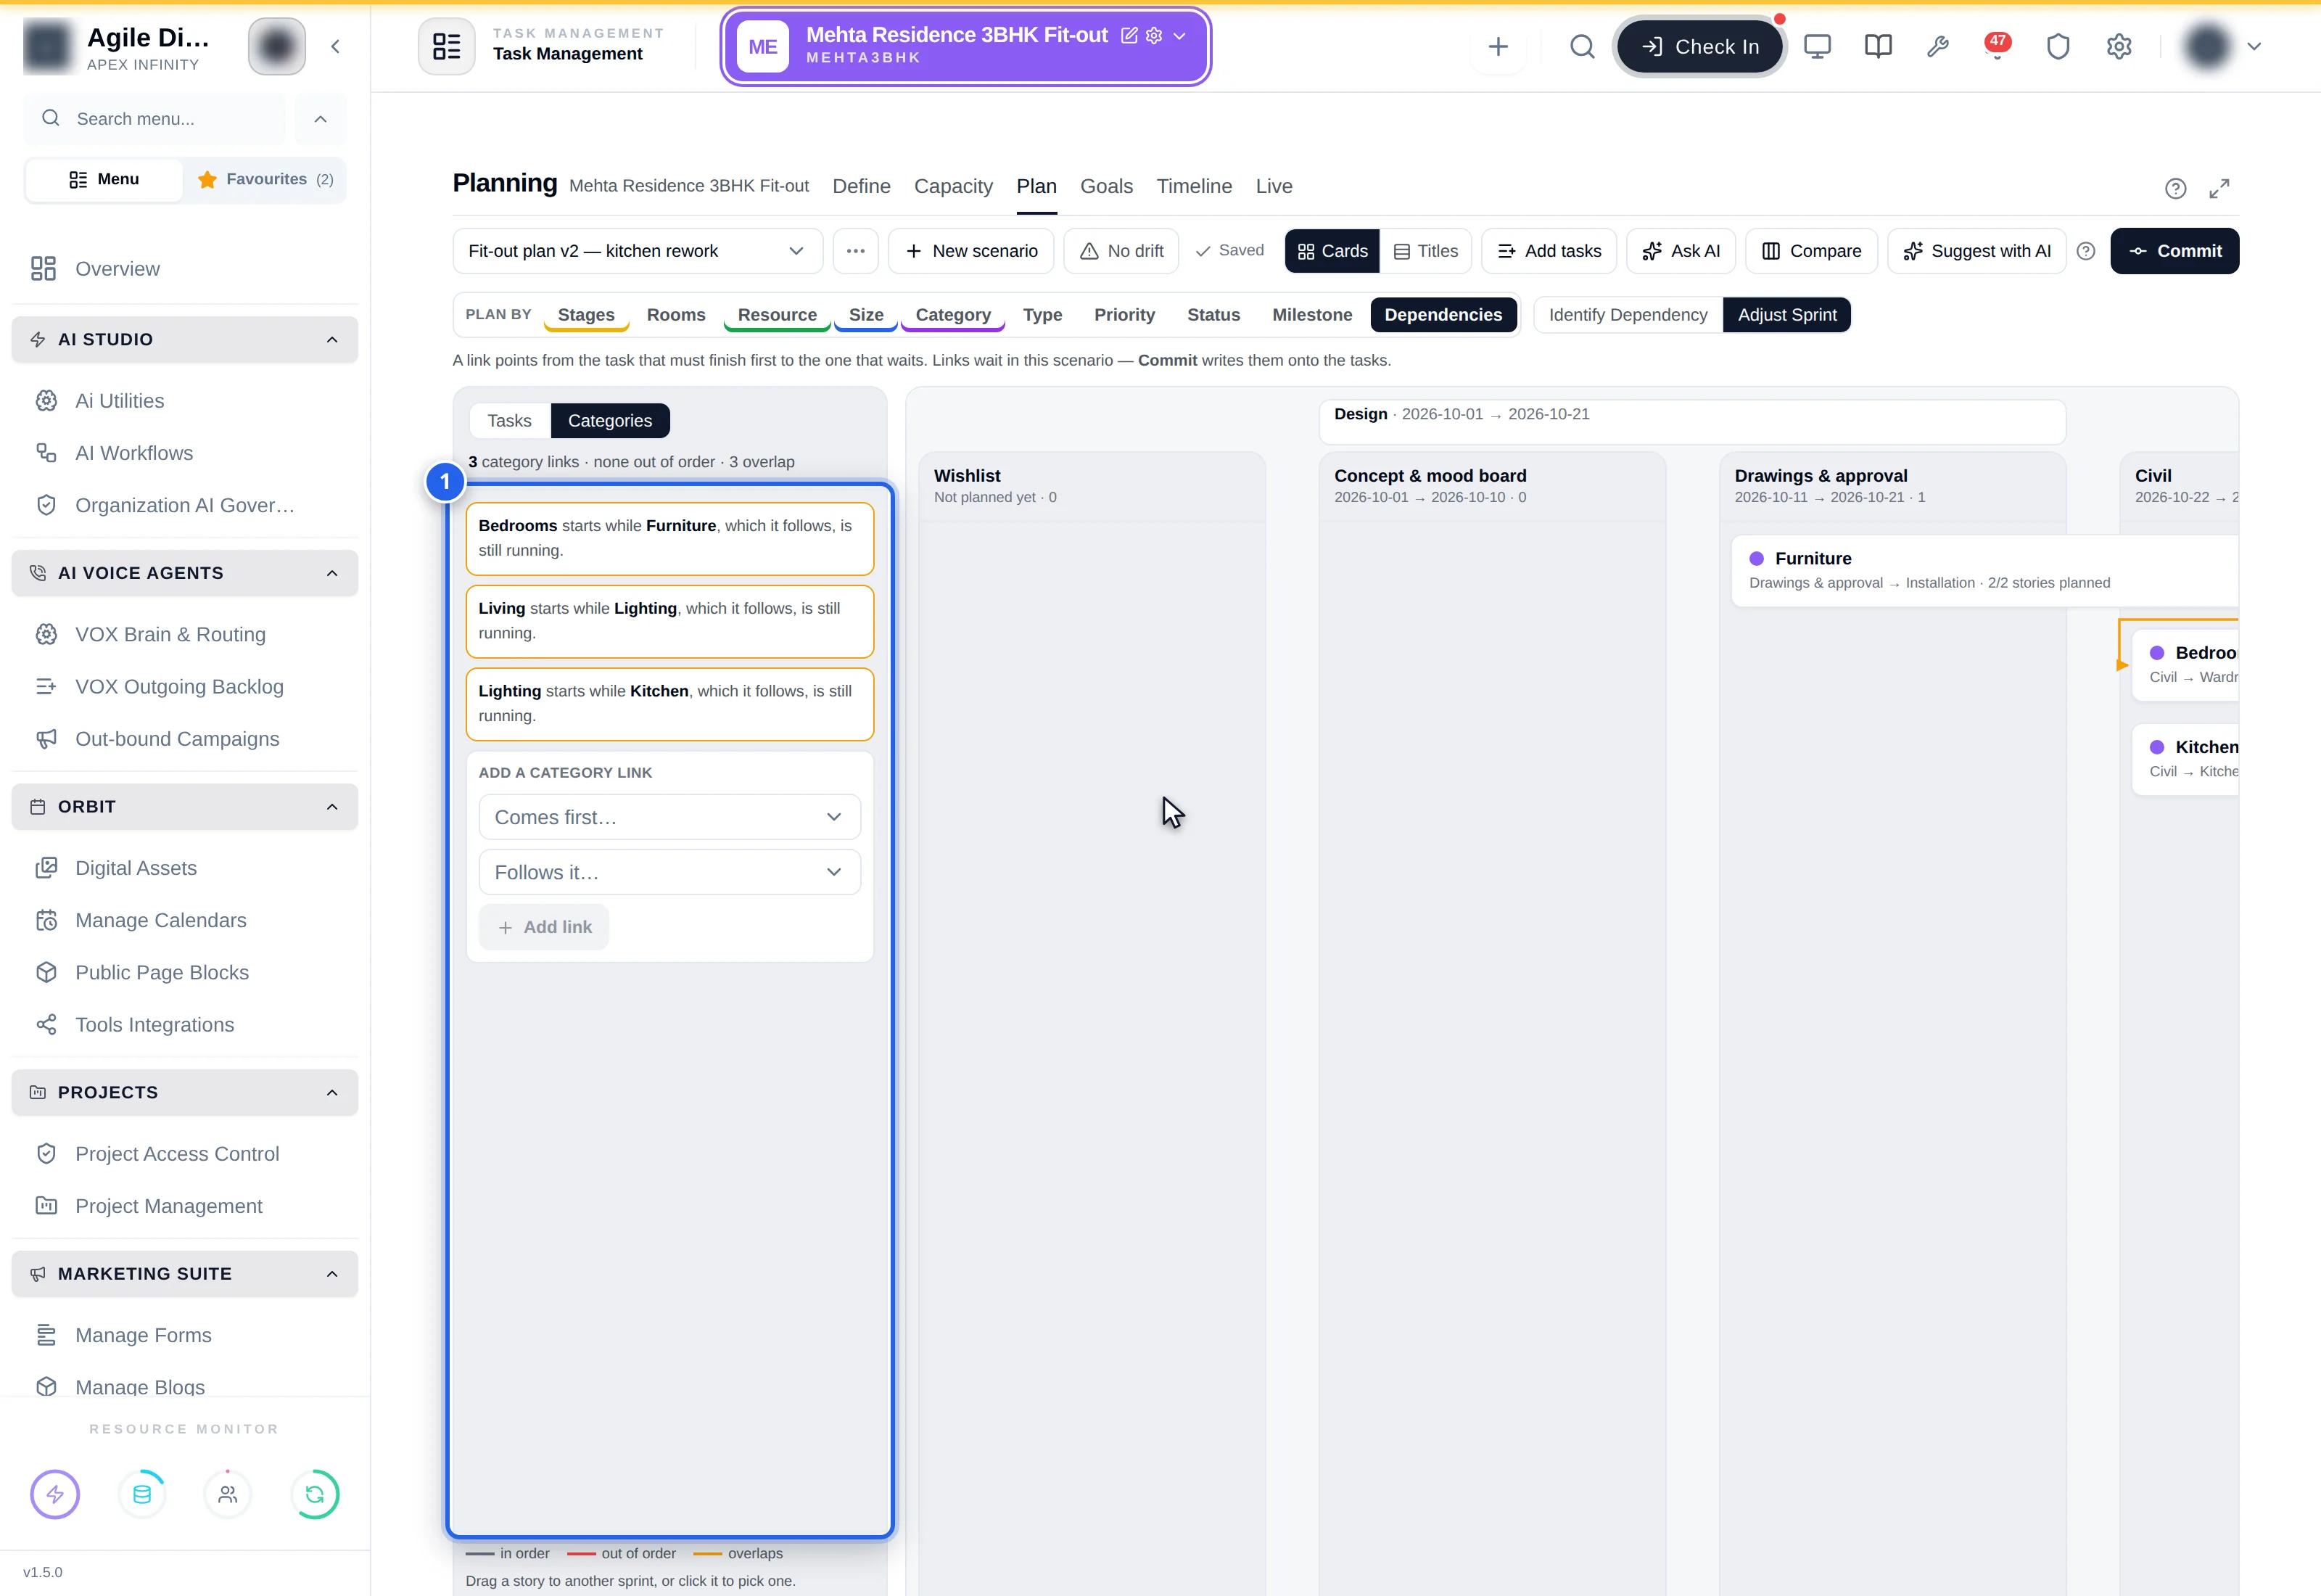Click the users resource monitor icon
Viewport: 2321px width, 1596px height.
[228, 1494]
